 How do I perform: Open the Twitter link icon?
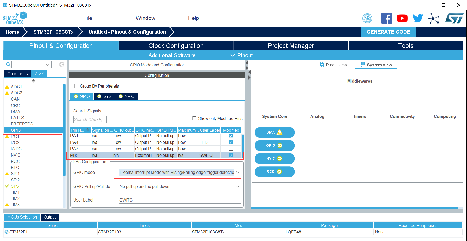[x=418, y=18]
